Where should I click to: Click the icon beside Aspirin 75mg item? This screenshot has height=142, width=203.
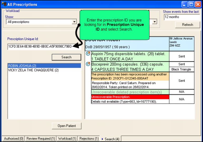click(88, 54)
